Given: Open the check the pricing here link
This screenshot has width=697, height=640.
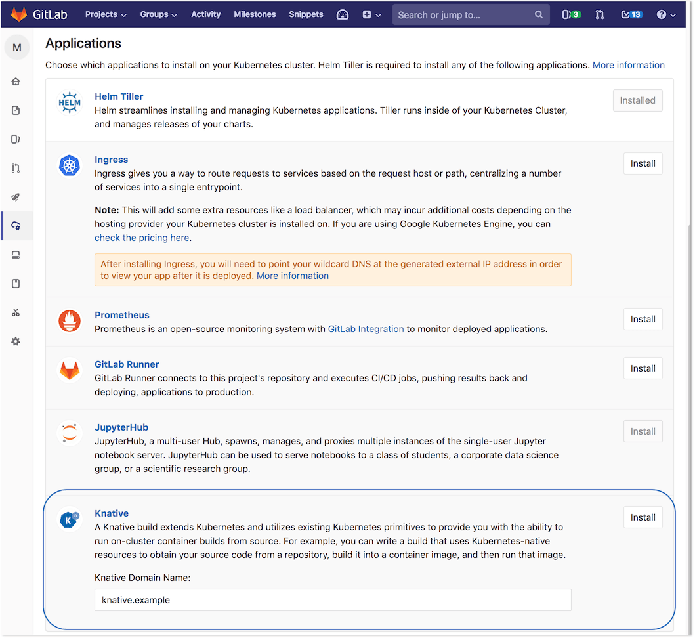Looking at the screenshot, I should (142, 238).
